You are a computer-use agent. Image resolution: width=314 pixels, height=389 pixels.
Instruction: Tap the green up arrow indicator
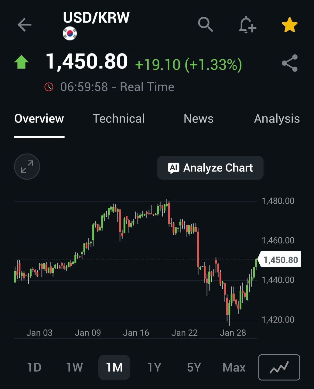pos(22,62)
